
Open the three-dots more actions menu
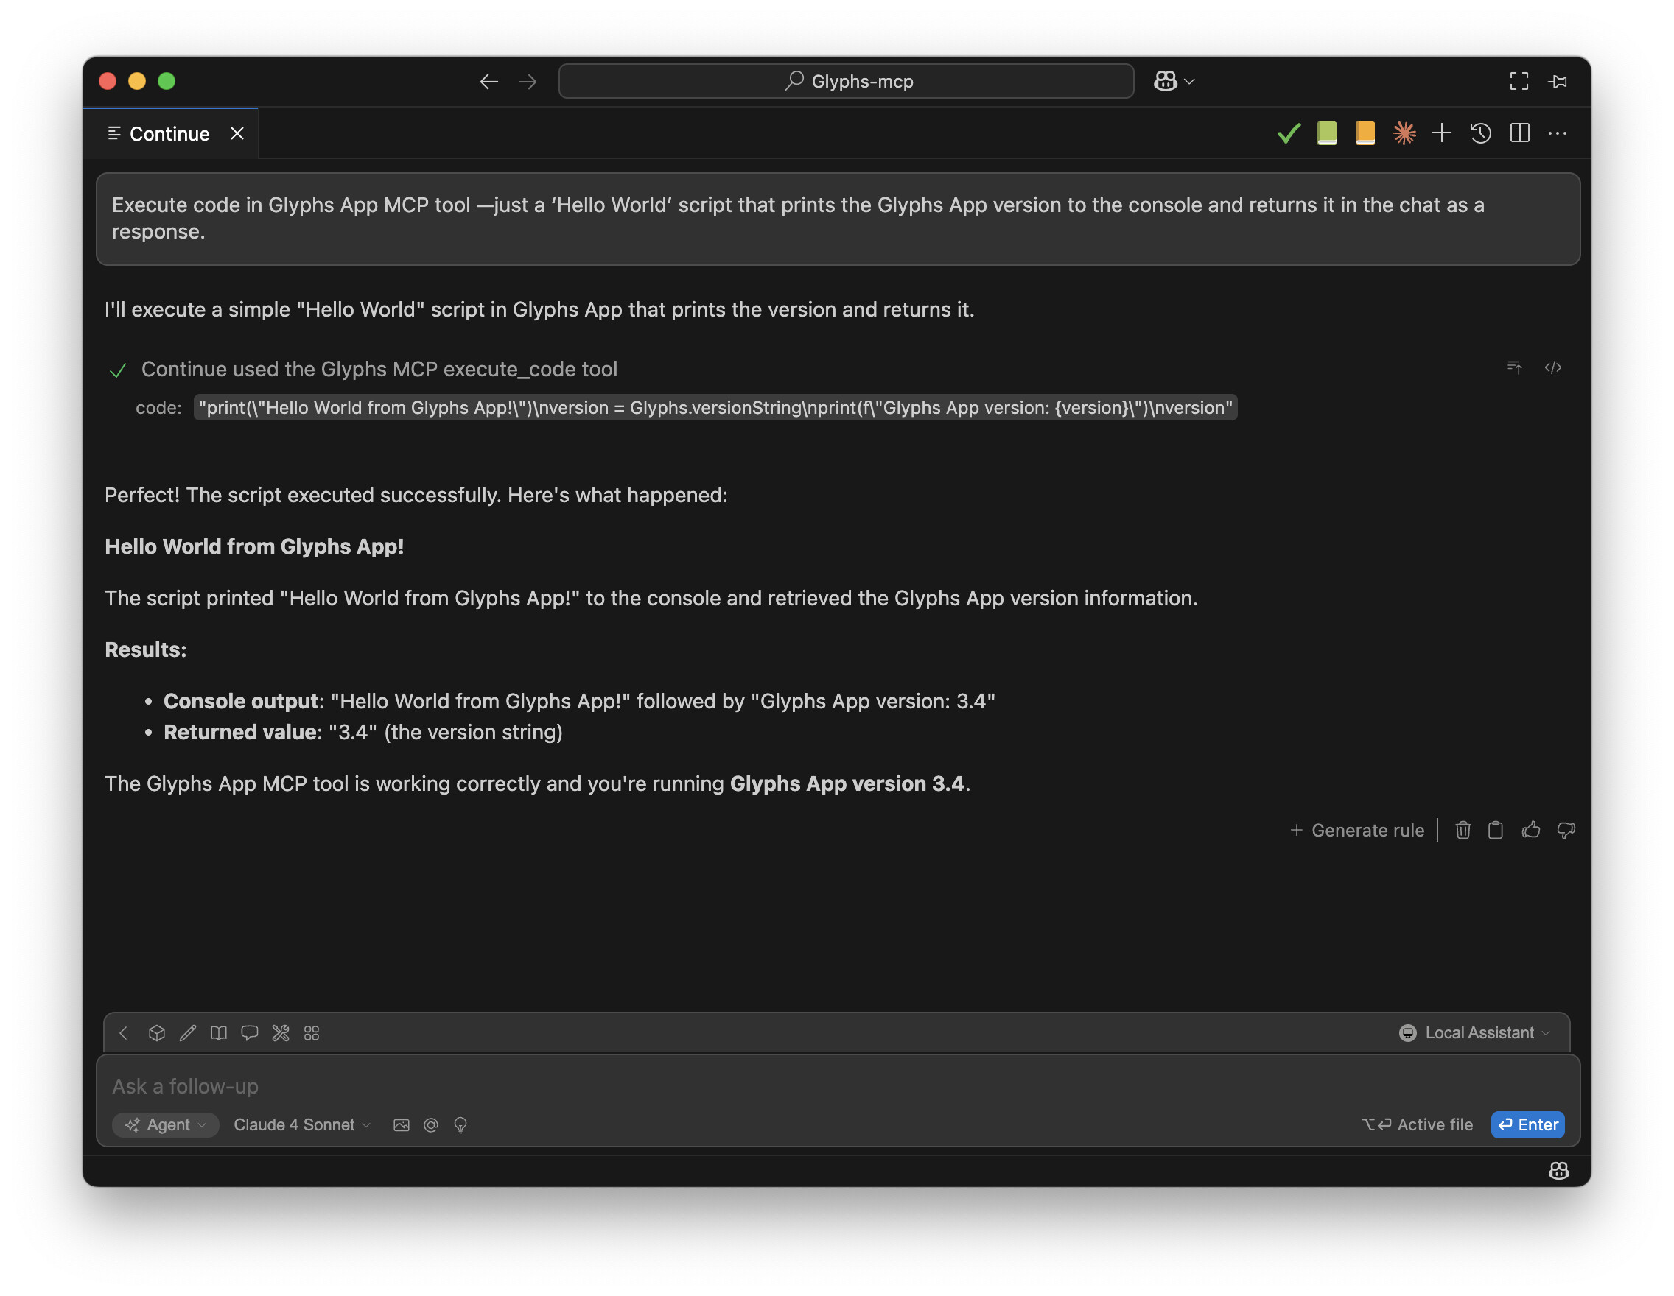[1558, 133]
